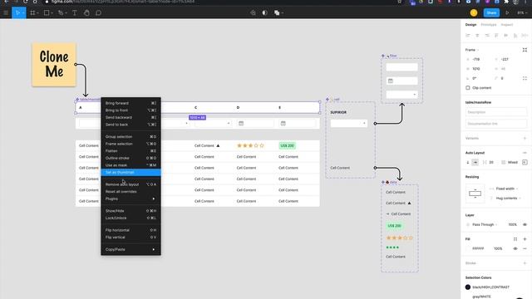Set auto layout direction to vertical

(468, 163)
